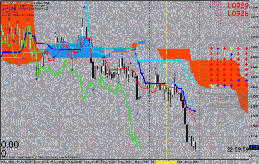The image size is (259, 164).
Task: Click the yellow highlighted date label on the time axis
Action: pos(166,162)
